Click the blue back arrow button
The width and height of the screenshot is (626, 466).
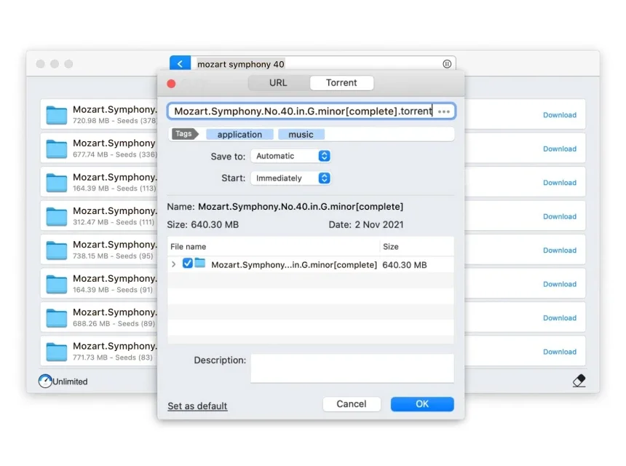tap(180, 64)
